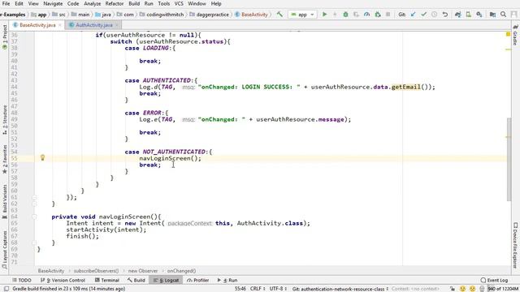Open the Project Structure folder icon
Image resolution: width=520 pixels, height=292 pixels.
pos(493,15)
